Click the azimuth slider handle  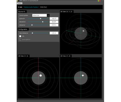[41, 19]
